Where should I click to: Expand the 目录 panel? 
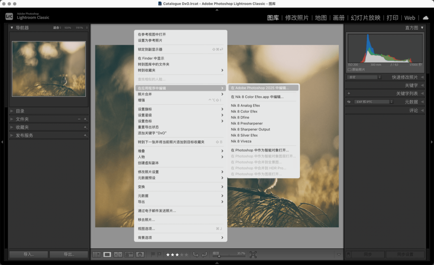click(x=12, y=111)
